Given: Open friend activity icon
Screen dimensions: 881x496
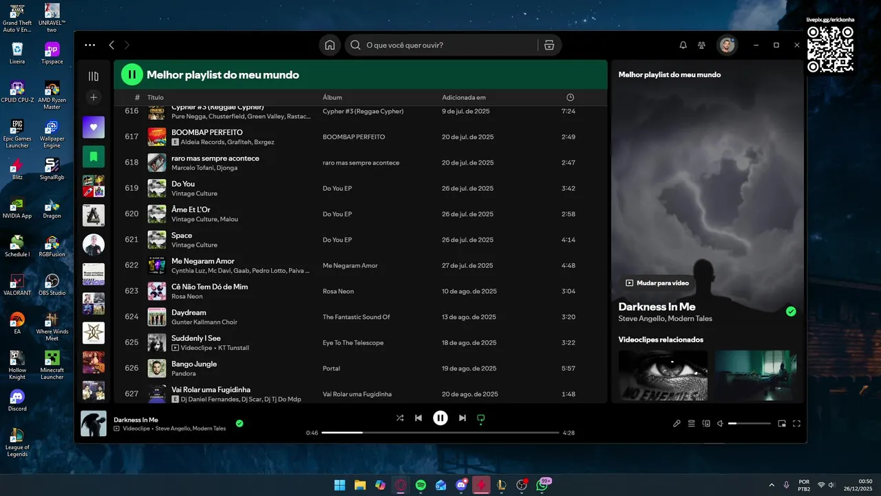Looking at the screenshot, I should (701, 45).
